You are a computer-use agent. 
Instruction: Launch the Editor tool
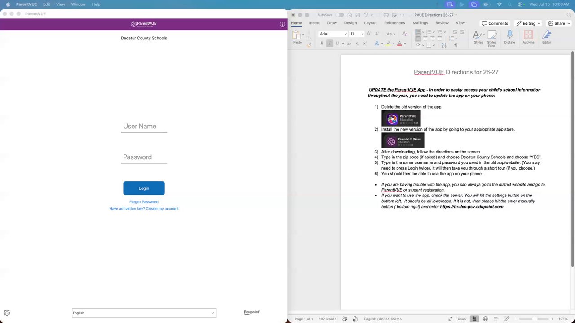(x=547, y=37)
